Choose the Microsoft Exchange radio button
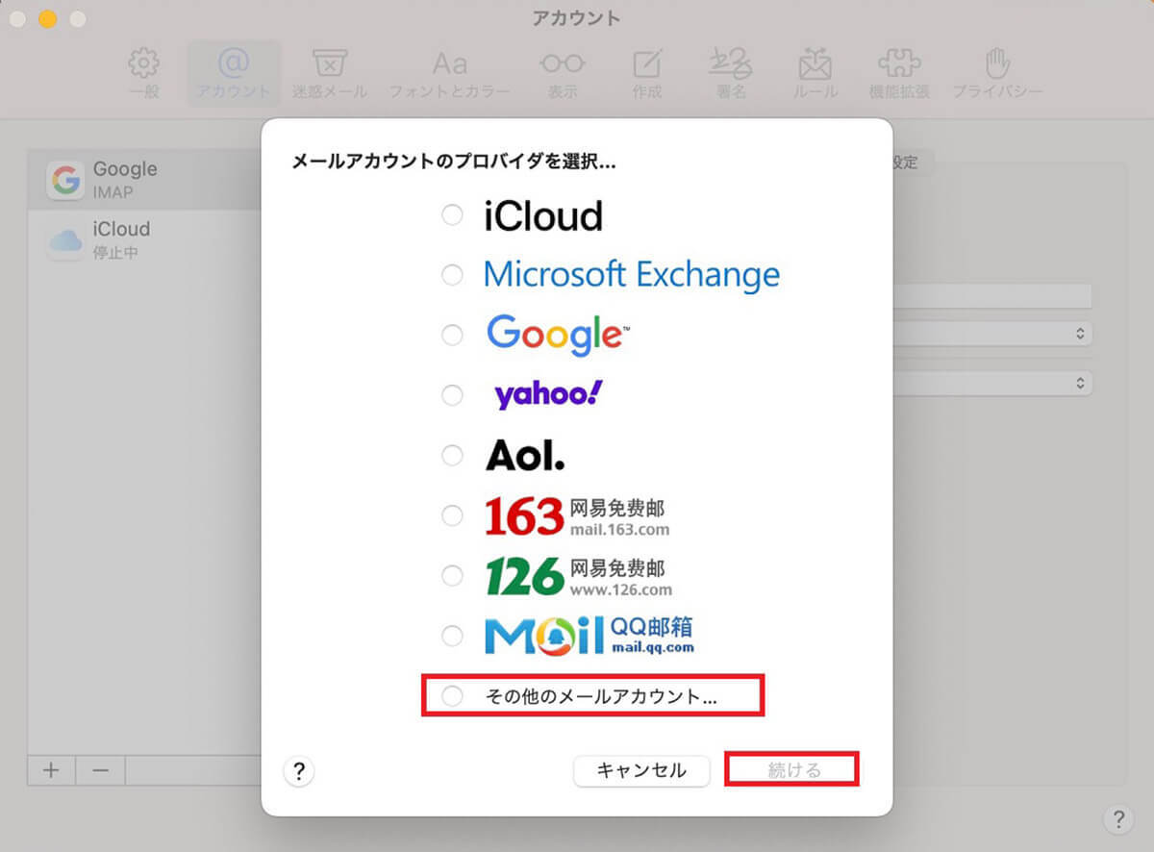This screenshot has height=852, width=1154. pos(452,275)
